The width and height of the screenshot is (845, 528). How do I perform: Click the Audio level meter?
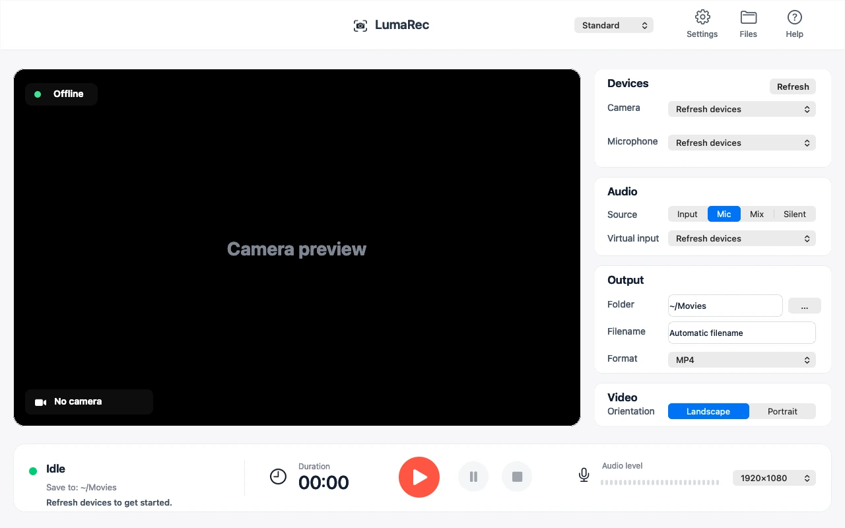pos(660,482)
